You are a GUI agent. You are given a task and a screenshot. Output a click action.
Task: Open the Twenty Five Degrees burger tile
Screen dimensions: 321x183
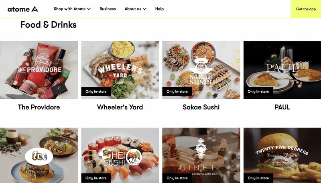282,155
